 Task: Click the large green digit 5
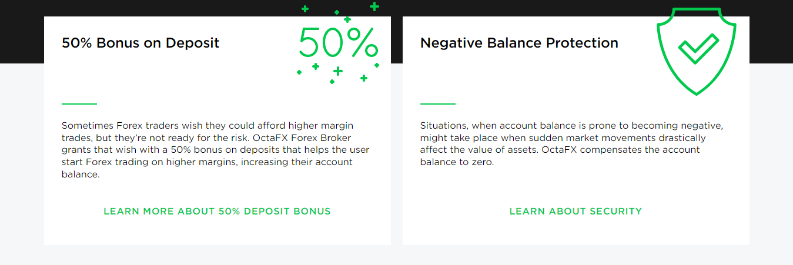pos(310,42)
